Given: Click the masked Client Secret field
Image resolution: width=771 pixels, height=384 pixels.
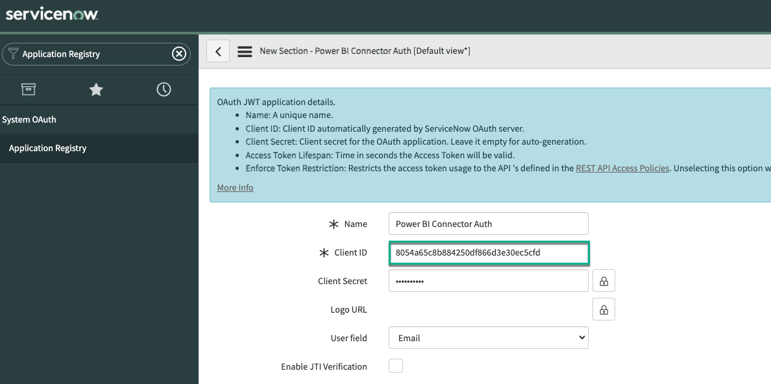Looking at the screenshot, I should [488, 280].
